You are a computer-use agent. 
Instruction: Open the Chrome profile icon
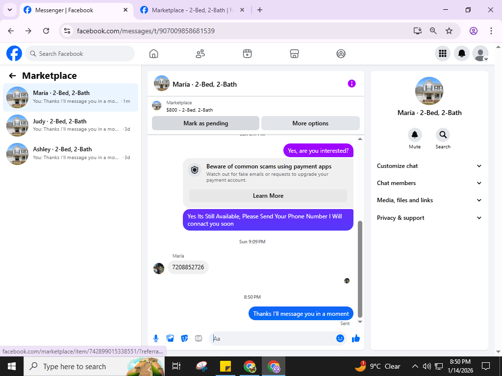pyautogui.click(x=474, y=31)
